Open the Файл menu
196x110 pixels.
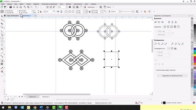pos(3,4)
